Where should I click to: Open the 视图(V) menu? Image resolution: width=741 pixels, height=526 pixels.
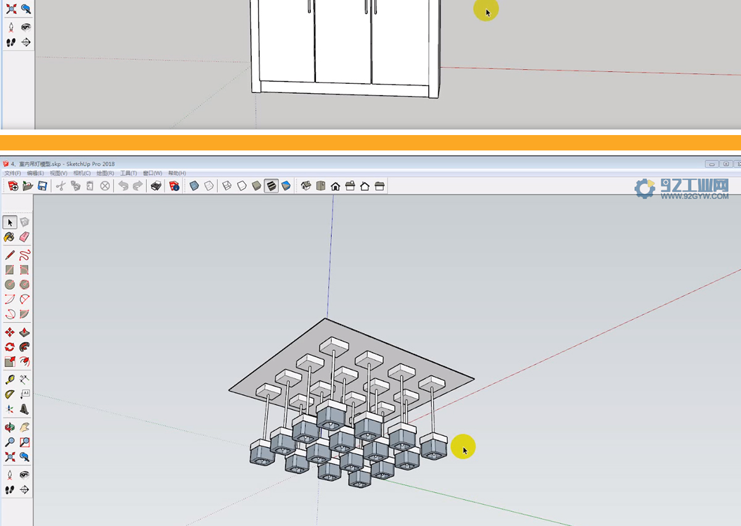(59, 173)
